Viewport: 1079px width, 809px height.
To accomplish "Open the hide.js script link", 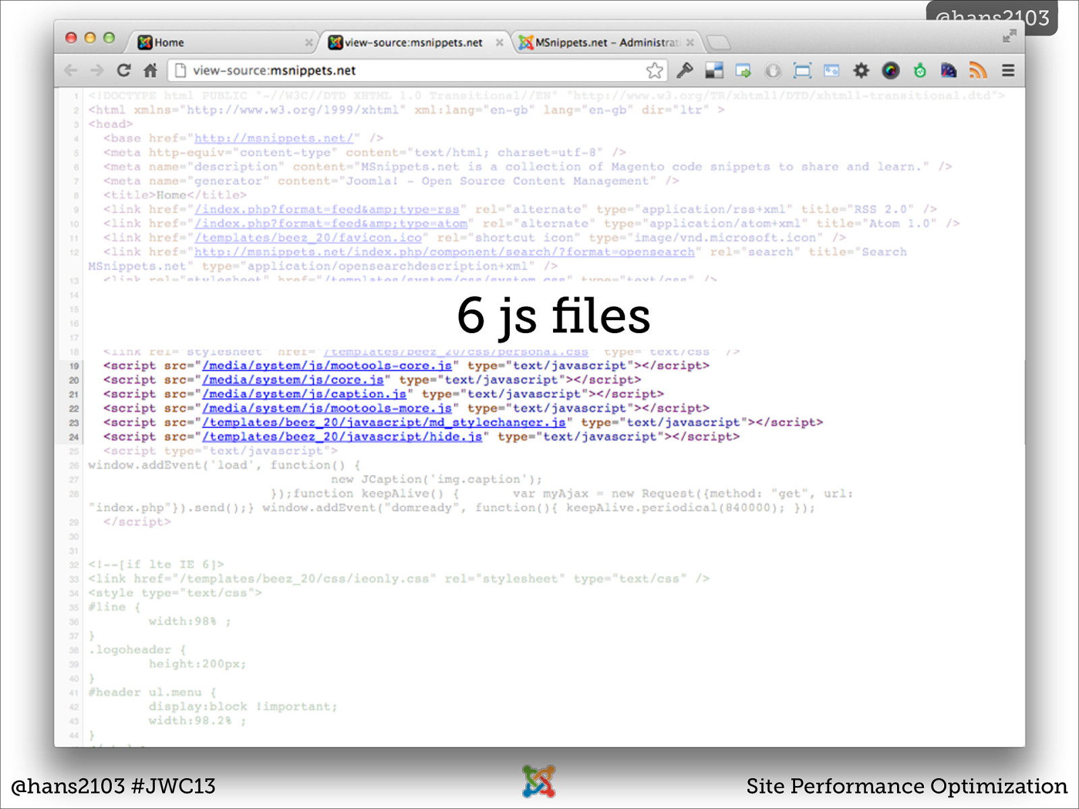I will 343,436.
